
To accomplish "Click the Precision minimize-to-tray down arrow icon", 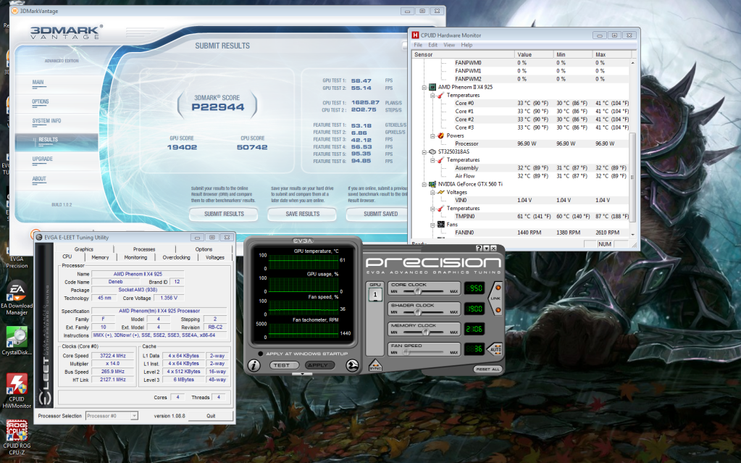I will point(486,248).
